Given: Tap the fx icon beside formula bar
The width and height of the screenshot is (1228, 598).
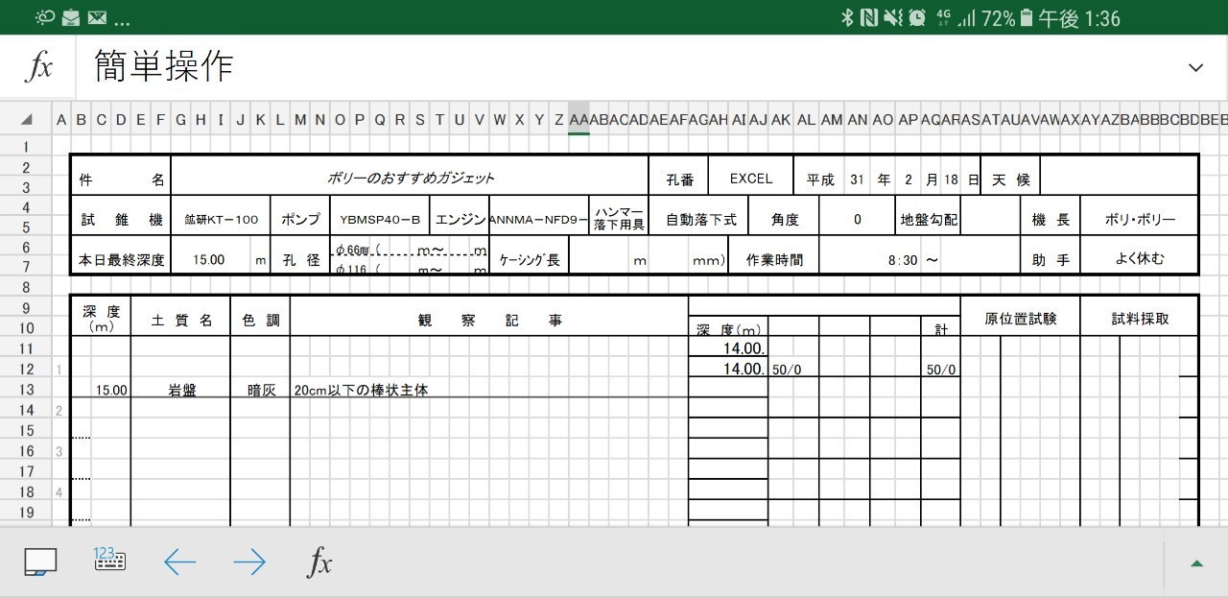Looking at the screenshot, I should tap(38, 67).
